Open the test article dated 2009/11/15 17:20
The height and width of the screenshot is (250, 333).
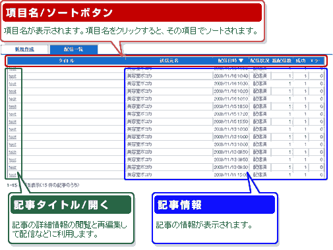[x=13, y=114]
